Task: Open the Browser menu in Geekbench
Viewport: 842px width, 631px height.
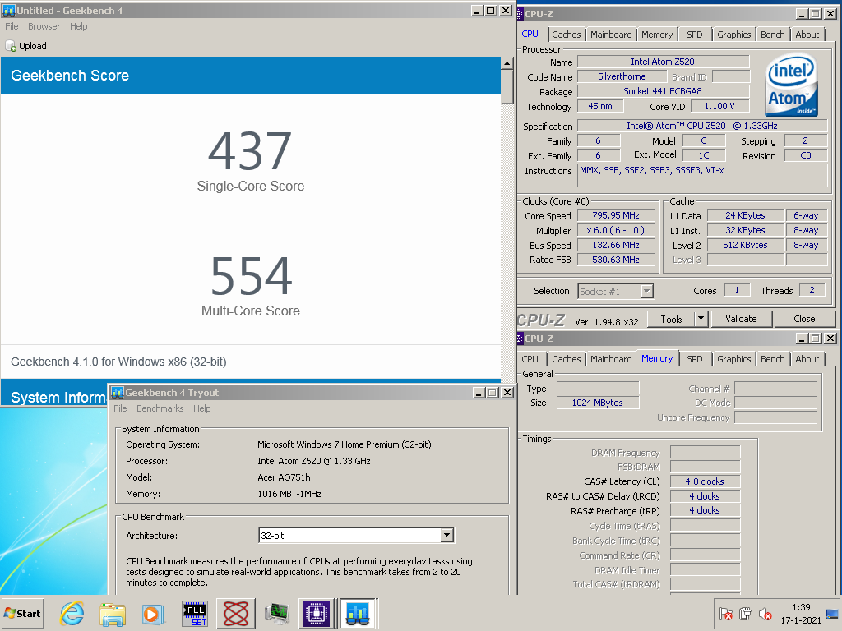Action: click(x=44, y=26)
